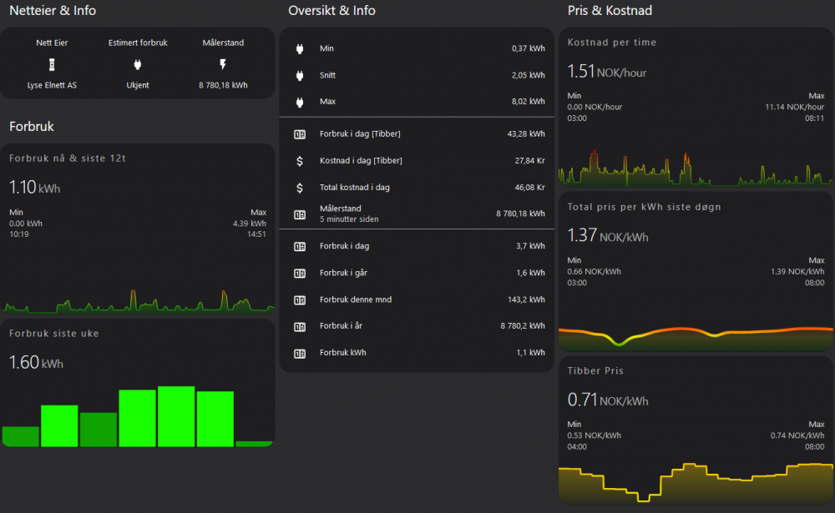Screen dimensions: 835x513
Task: Click the Målerstand lightning bolt icon at top
Action: pos(223,64)
